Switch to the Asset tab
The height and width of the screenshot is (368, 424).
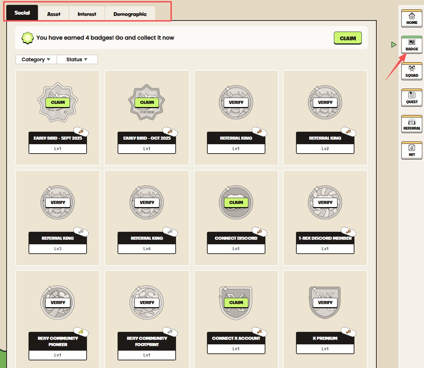[x=54, y=14]
